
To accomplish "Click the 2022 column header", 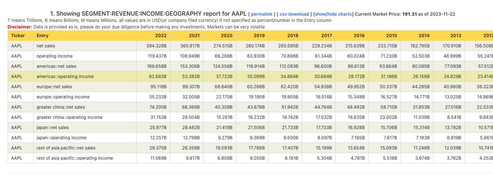I will [x=153, y=36].
